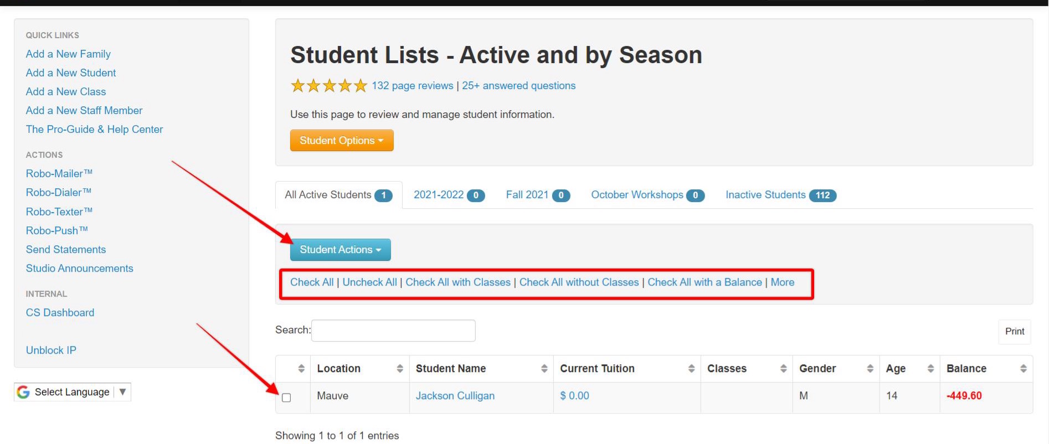This screenshot has width=1049, height=444.
Task: Open 132 page reviews link
Action: pos(412,86)
